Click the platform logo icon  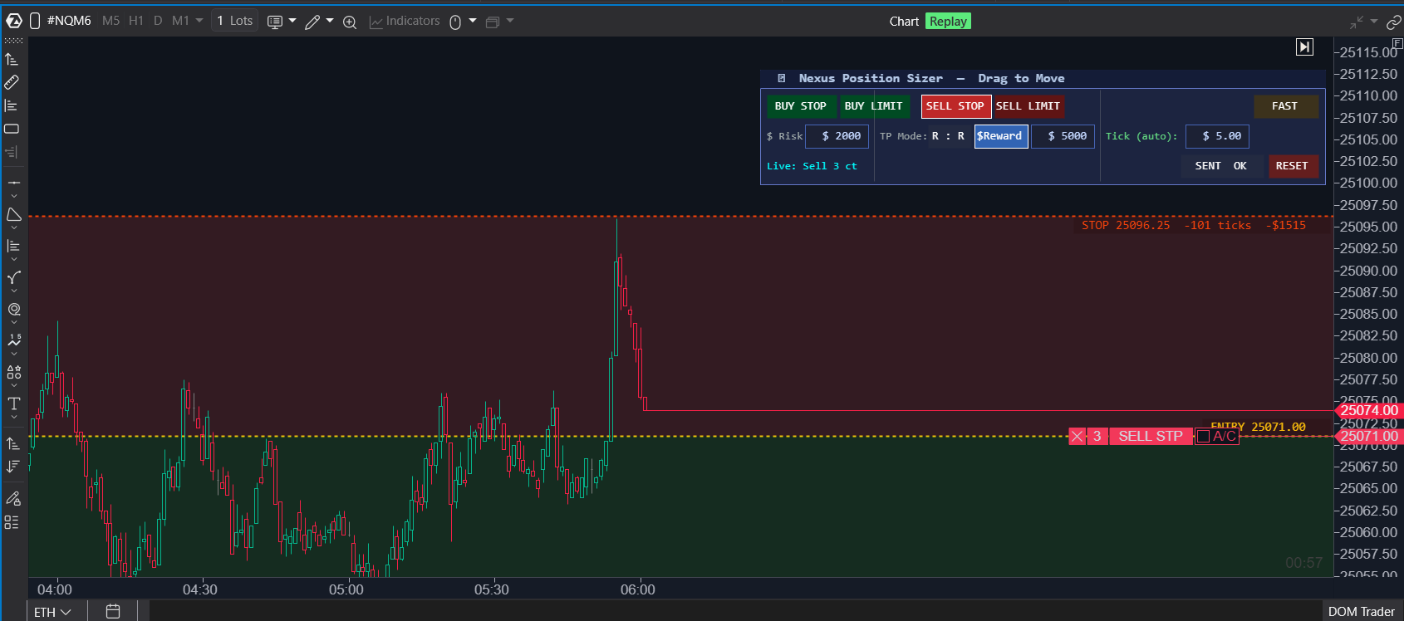pyautogui.click(x=14, y=21)
